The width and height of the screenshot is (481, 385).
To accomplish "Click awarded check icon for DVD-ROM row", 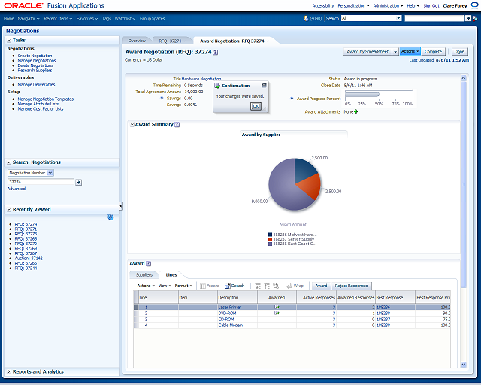I will (x=277, y=313).
